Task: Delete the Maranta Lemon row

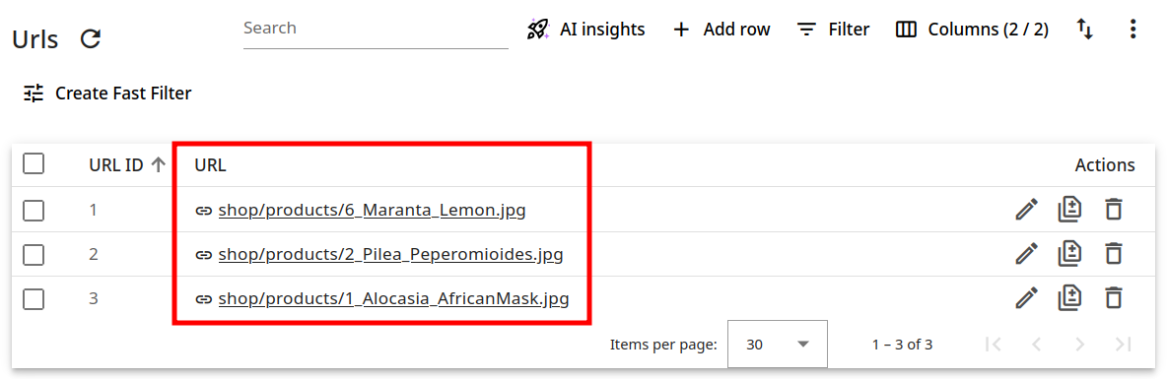Action: pyautogui.click(x=1113, y=211)
